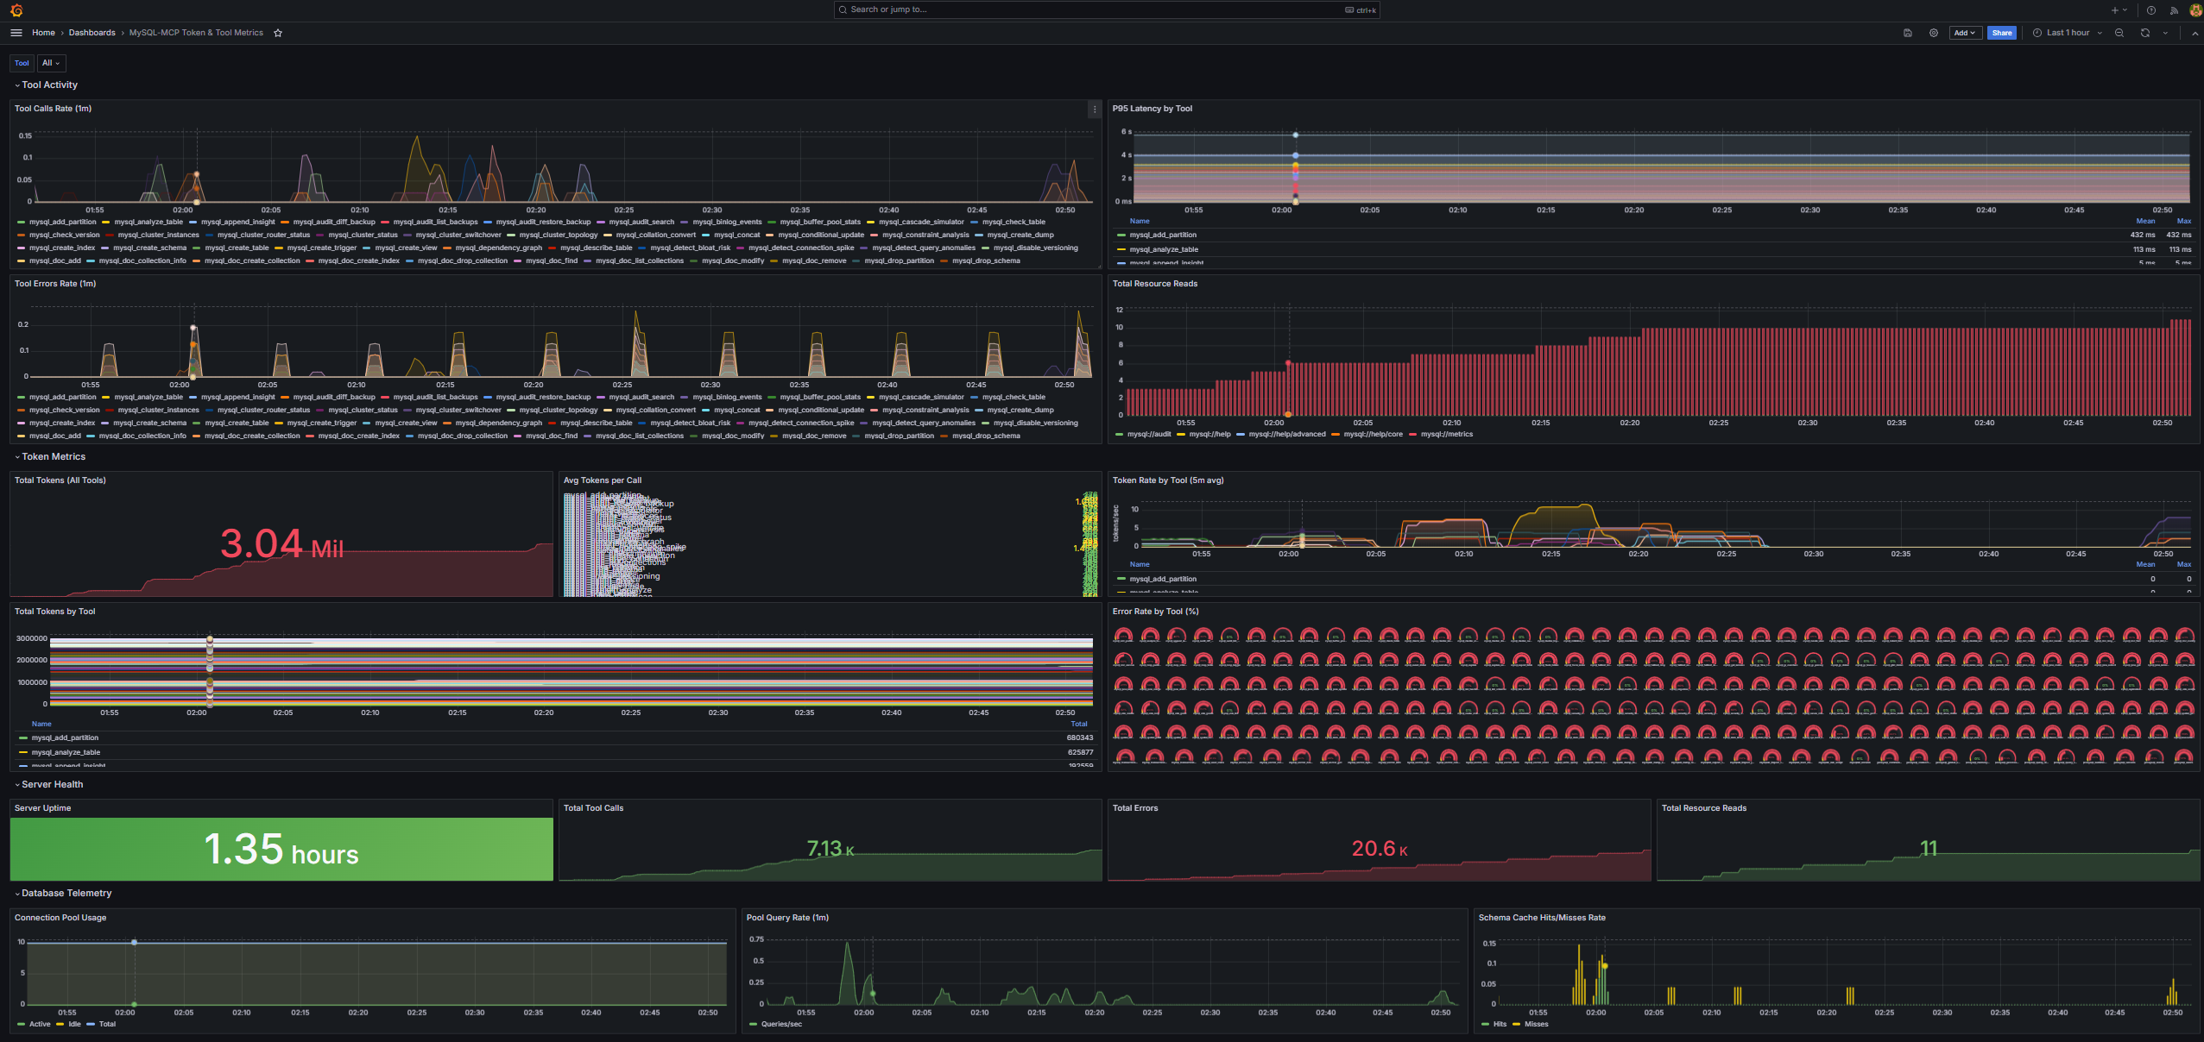The image size is (2204, 1042).
Task: Click mysql_add_partition row in Total Tokens by Tool legend
Action: pos(555,738)
